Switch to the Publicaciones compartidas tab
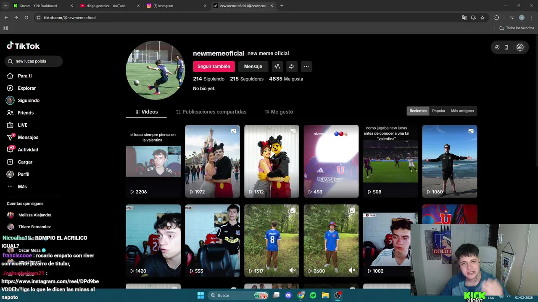This screenshot has height=302, width=538. (211, 112)
